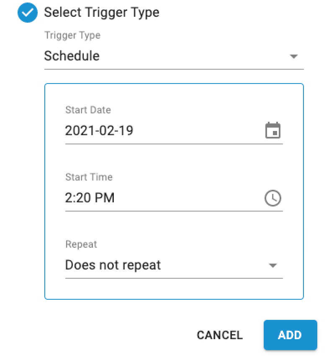The width and height of the screenshot is (329, 361).
Task: Click the blue checkmark step icon
Action: (28, 13)
